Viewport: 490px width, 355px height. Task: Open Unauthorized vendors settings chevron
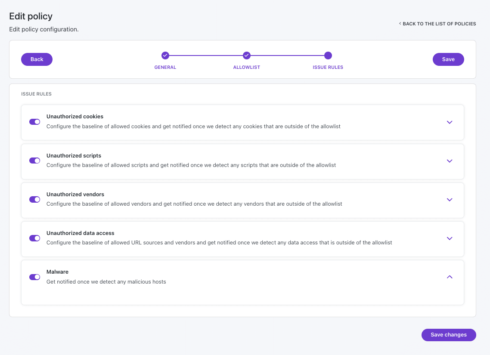point(450,200)
